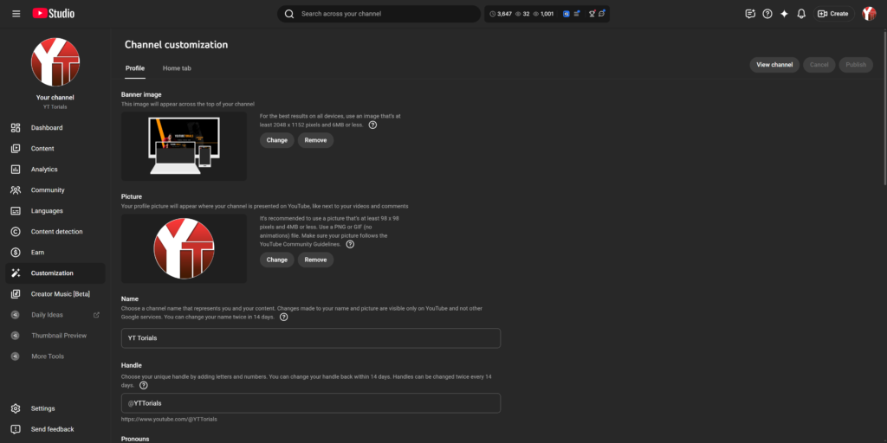Expand the Create button menu
This screenshot has width=887, height=443.
tap(832, 14)
